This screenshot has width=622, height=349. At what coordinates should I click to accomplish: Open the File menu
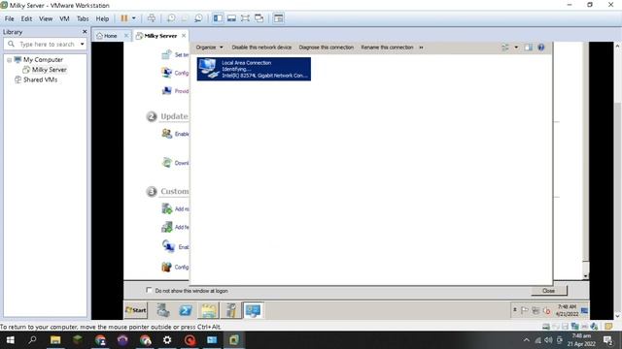[9, 18]
